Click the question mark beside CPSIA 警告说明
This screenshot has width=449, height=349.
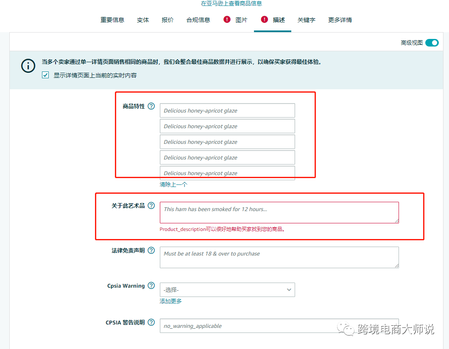point(152,322)
